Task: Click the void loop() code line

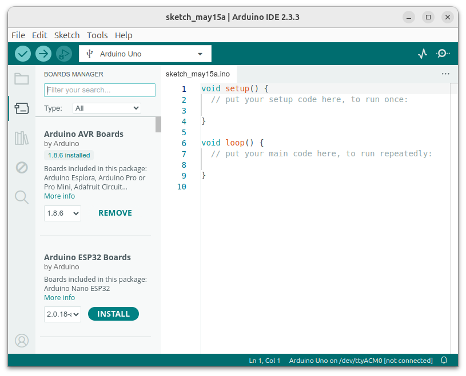Action: [x=232, y=143]
